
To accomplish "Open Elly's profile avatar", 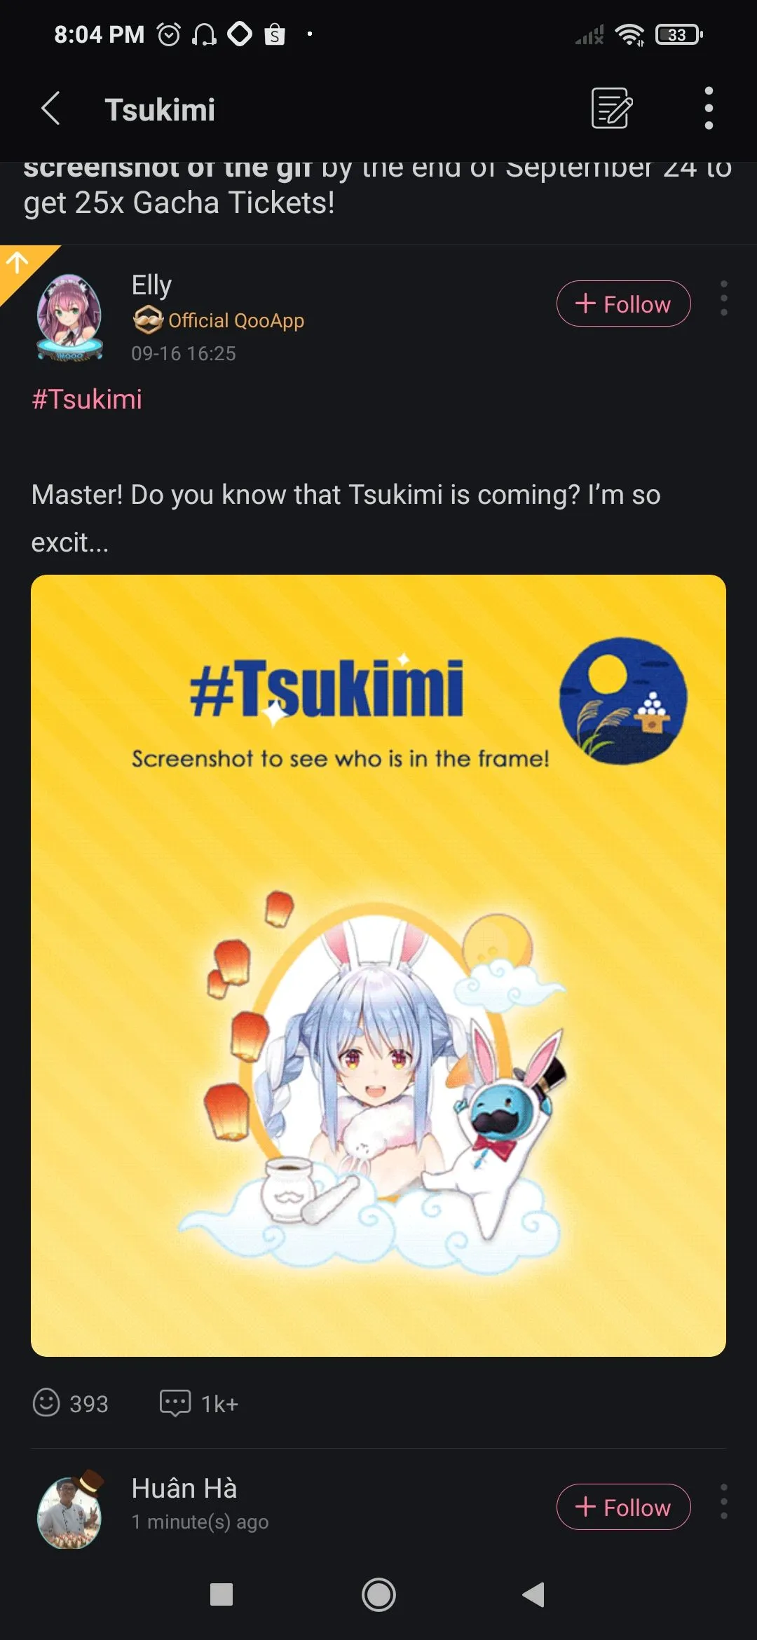I will [x=69, y=317].
